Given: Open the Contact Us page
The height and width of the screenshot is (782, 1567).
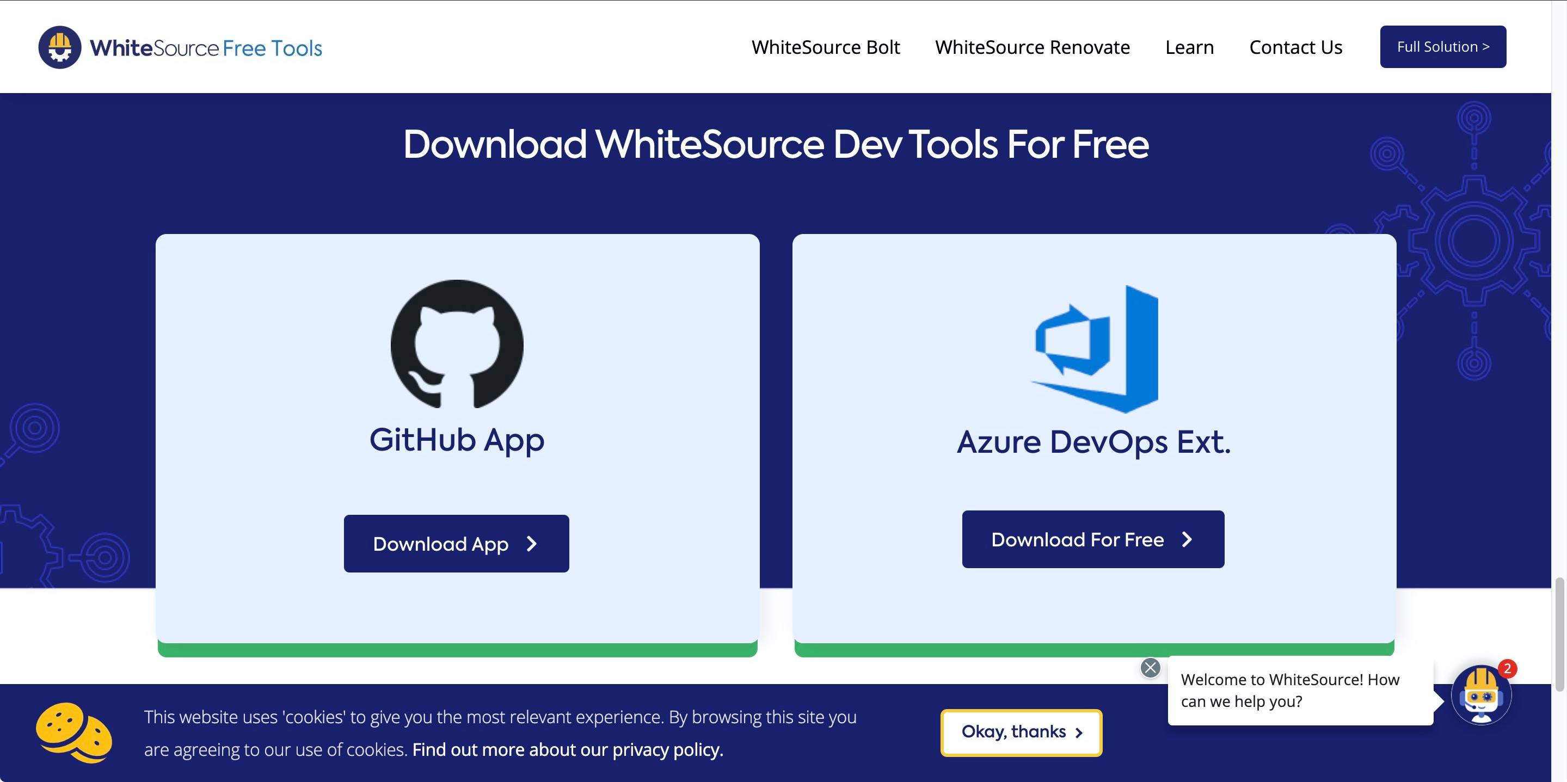Looking at the screenshot, I should 1296,47.
